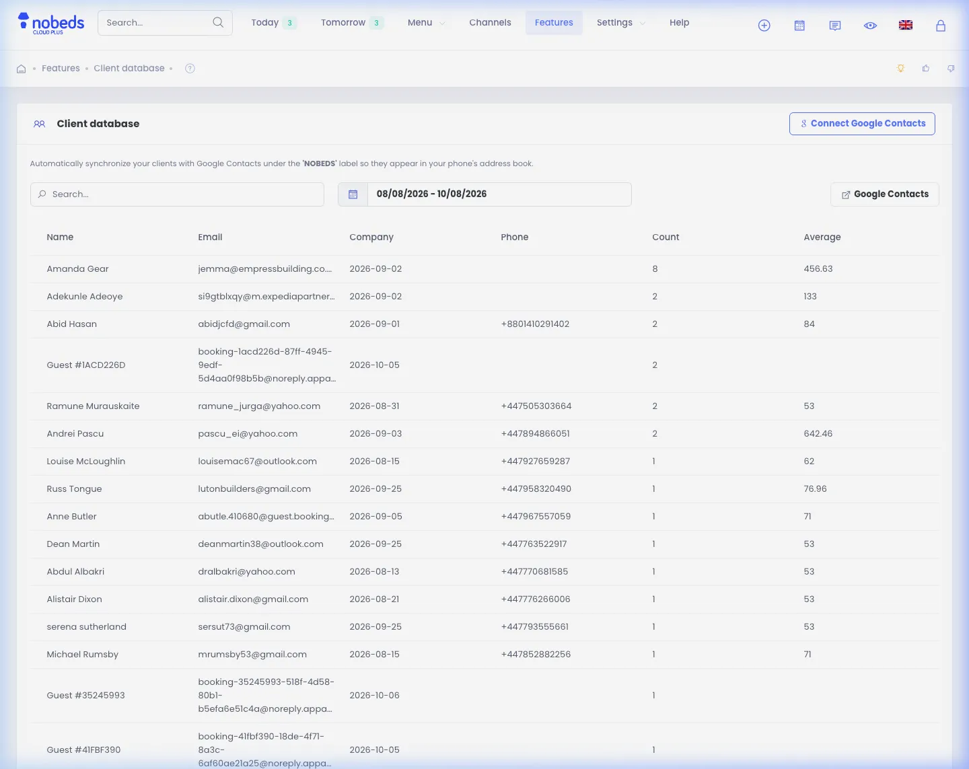The image size is (969, 769).
Task: Select Anne Butler client name
Action: (71, 517)
